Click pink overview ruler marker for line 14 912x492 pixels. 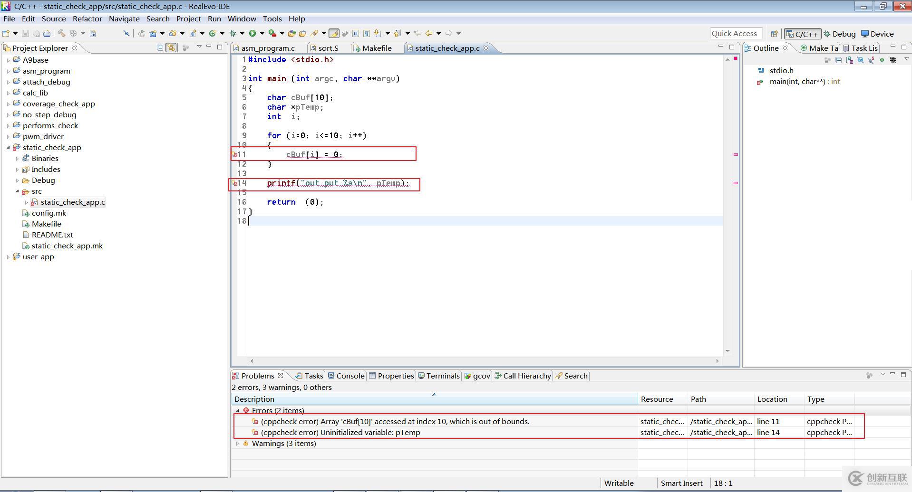click(736, 183)
